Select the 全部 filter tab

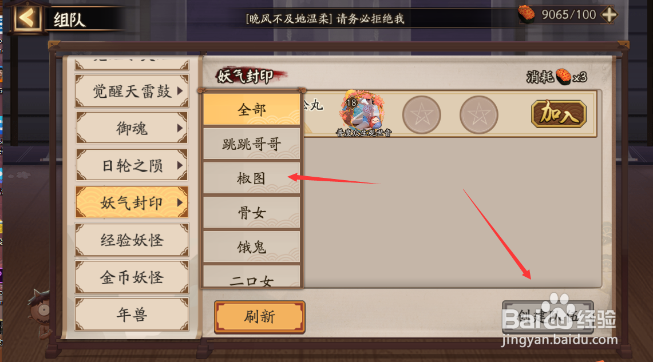tap(252, 109)
